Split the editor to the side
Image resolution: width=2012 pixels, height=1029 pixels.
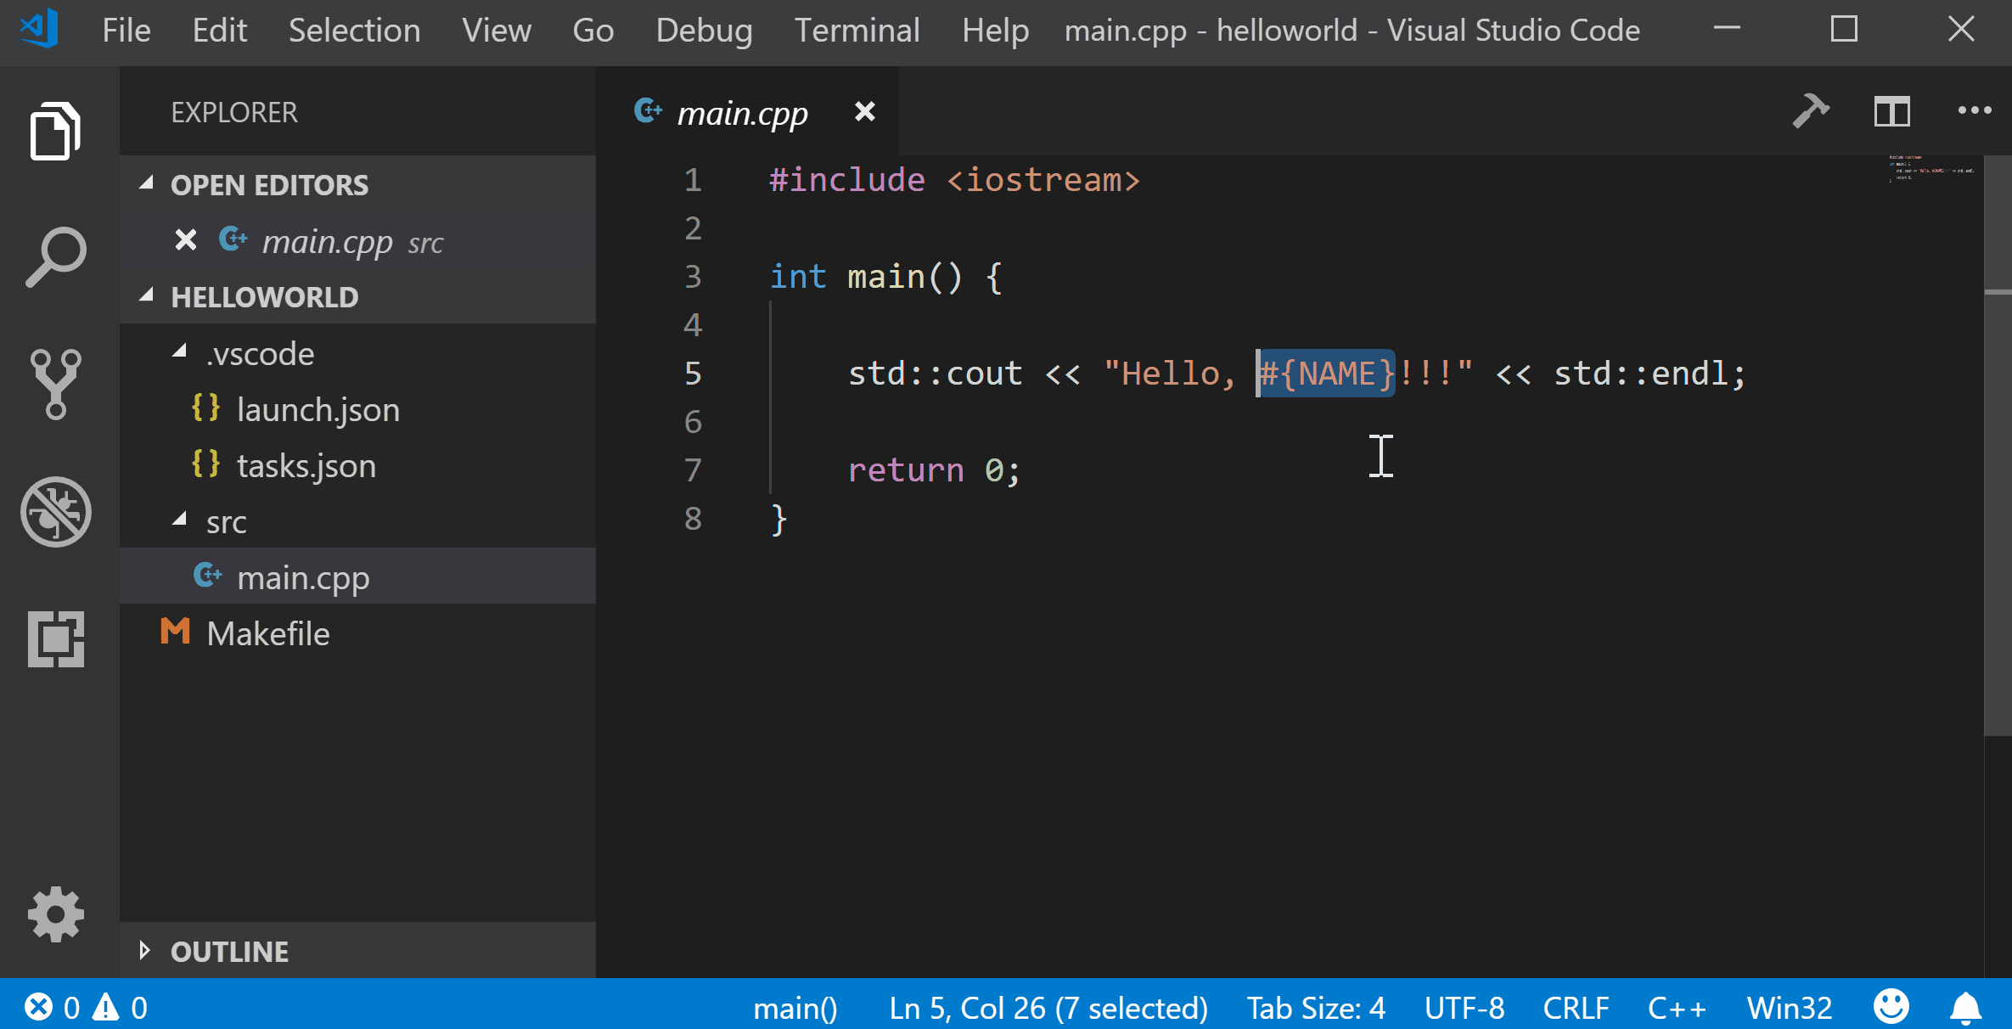tap(1891, 111)
